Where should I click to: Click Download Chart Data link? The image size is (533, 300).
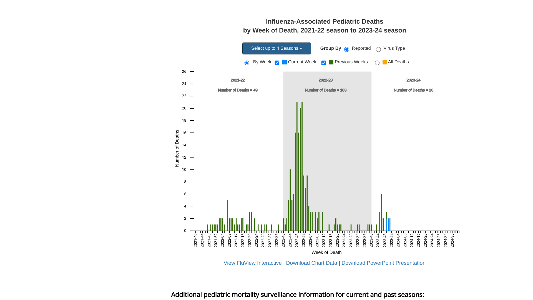(311, 263)
